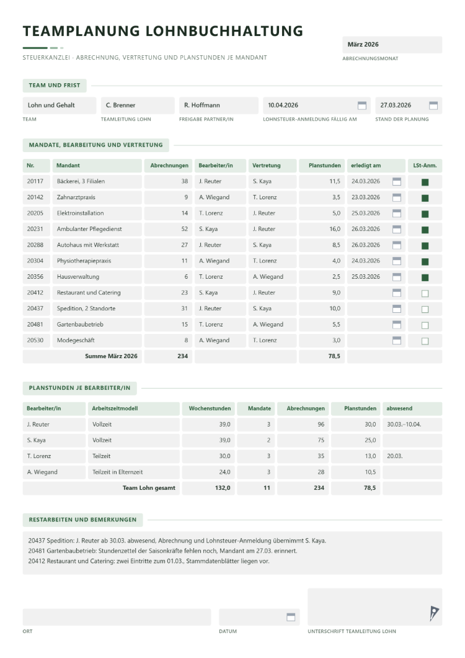Click the Summe März 2026 total 234
This screenshot has width=465, height=658.
click(x=168, y=356)
